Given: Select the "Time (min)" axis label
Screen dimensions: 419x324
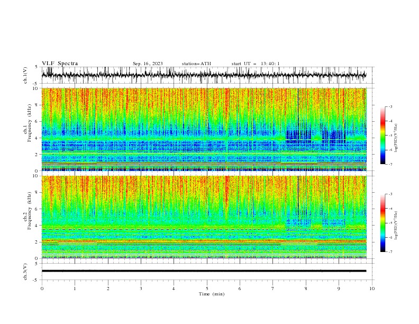Looking at the screenshot, I should coord(212,294).
